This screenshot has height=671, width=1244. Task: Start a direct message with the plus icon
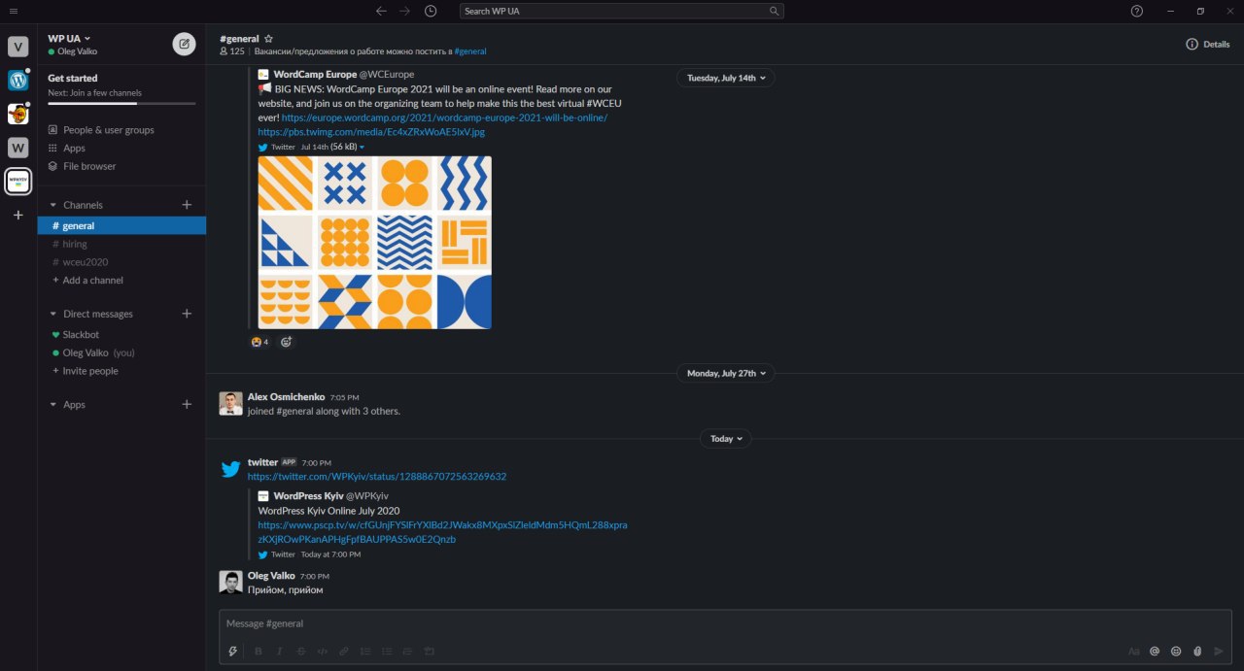[187, 314]
